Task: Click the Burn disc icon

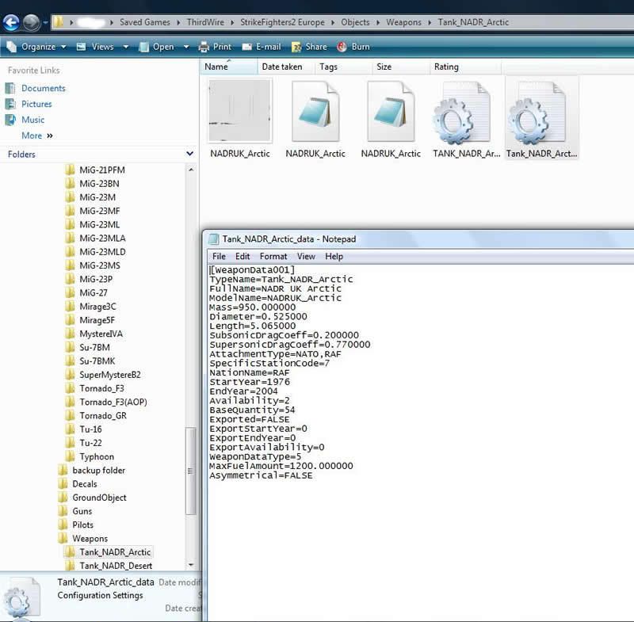Action: pos(342,47)
